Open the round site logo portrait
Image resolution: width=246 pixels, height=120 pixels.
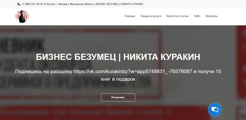22,16
